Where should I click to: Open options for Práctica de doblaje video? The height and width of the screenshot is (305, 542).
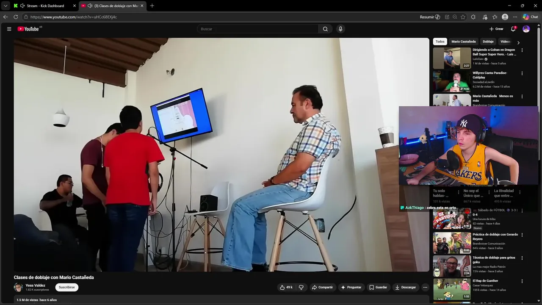pos(522,235)
